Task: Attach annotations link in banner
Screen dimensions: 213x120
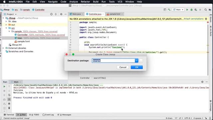Action: pyautogui.click(x=193, y=19)
